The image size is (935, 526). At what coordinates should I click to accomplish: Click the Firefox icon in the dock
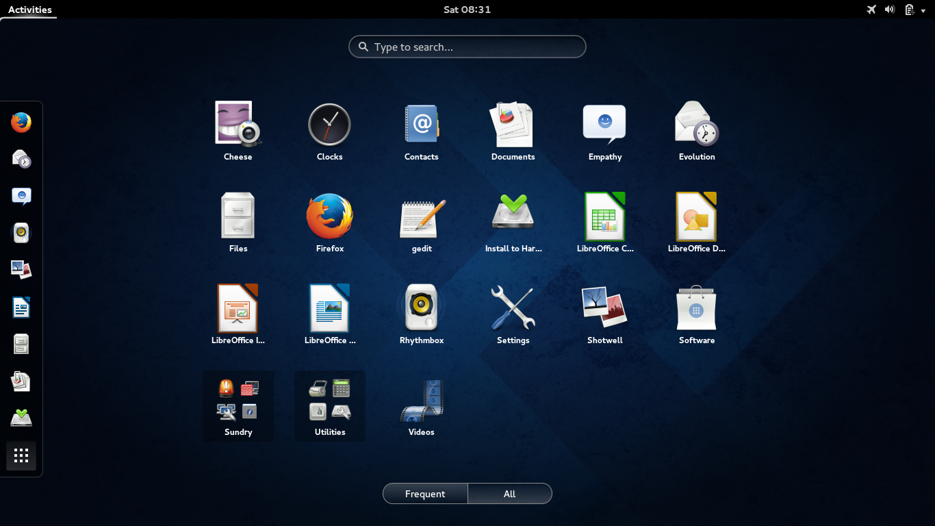pyautogui.click(x=21, y=123)
